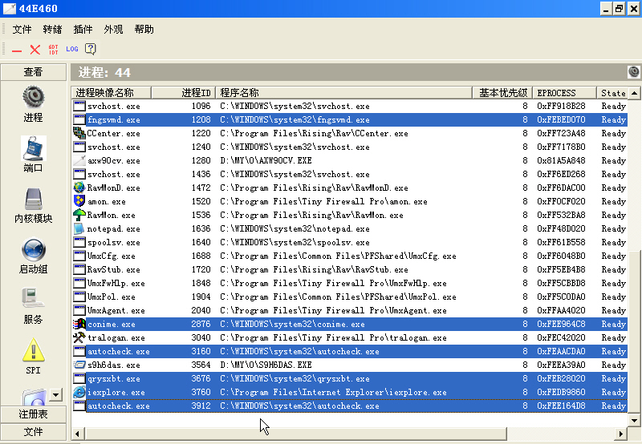The height and width of the screenshot is (444, 642).
Task: Open the 内核模块 sidebar icon
Action: click(33, 199)
